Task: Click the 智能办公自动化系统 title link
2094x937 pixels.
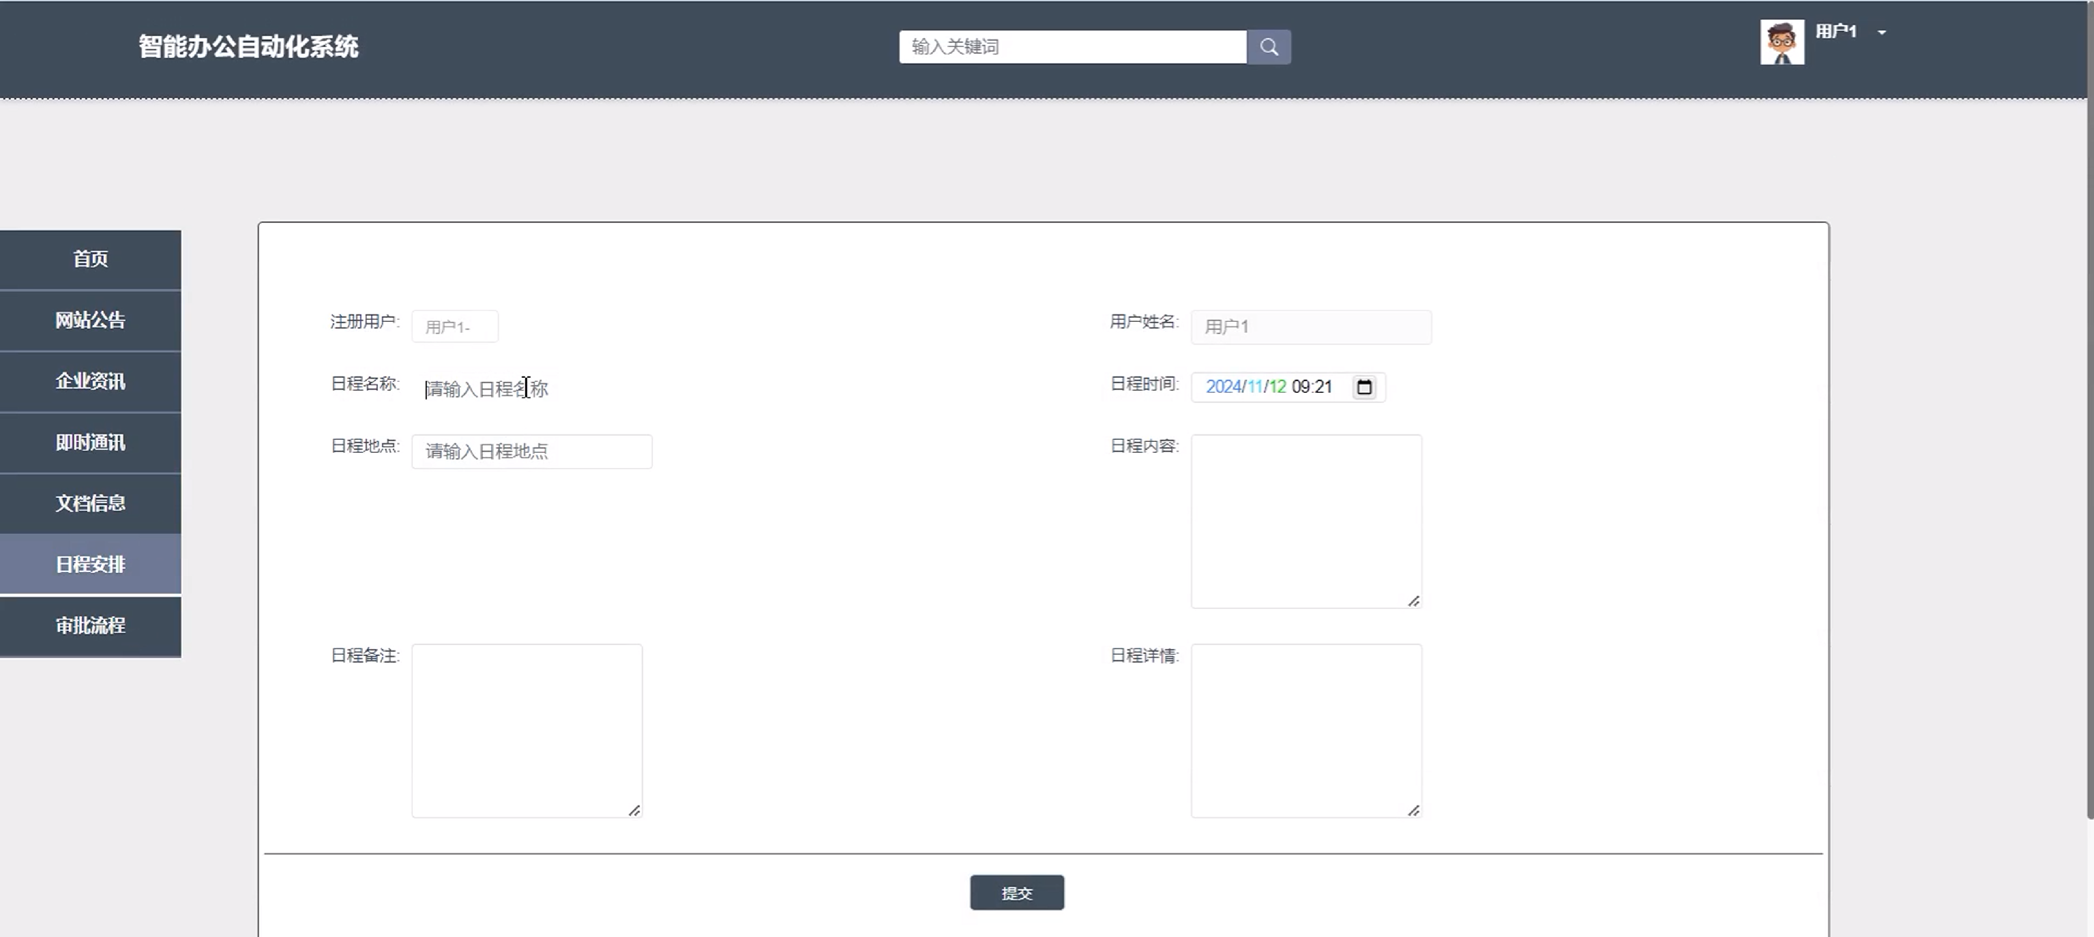Action: click(x=248, y=47)
